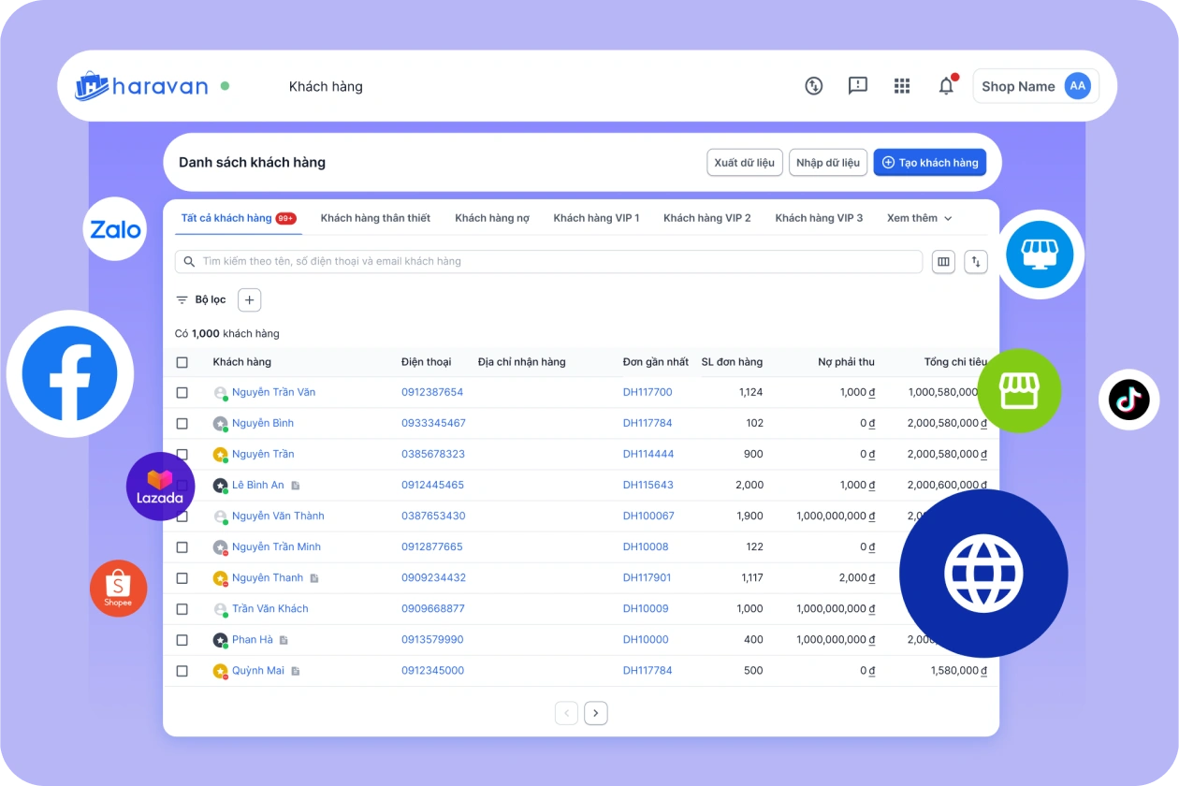The height and width of the screenshot is (786, 1179).
Task: Expand the Xem thêm tabs dropdown
Action: [919, 218]
